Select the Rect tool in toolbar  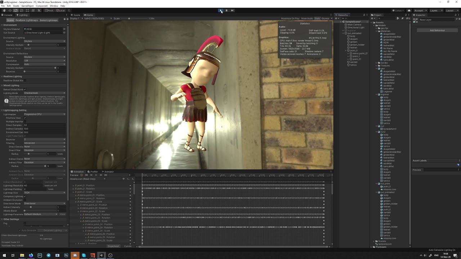(x=27, y=10)
